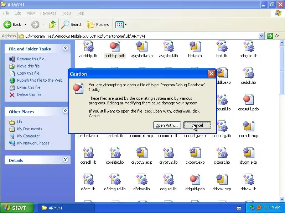Select the btd.exp file icon
Screen dimensions: 285x213
click(195, 47)
